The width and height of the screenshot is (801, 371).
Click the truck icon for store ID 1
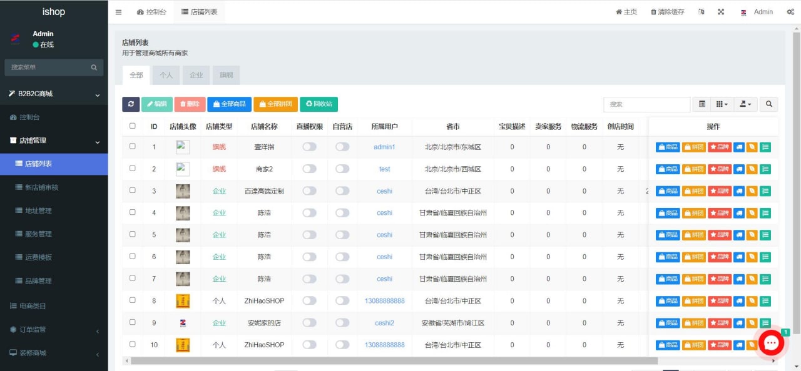[x=739, y=147]
